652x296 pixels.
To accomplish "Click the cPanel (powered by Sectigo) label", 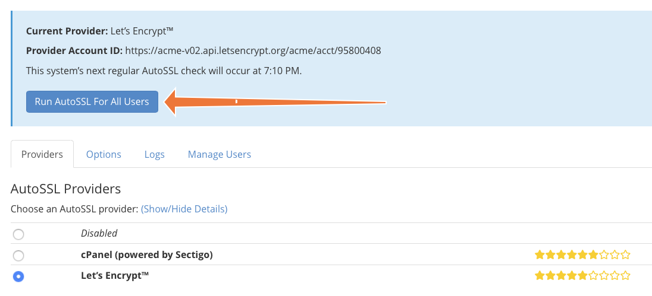I will [146, 255].
